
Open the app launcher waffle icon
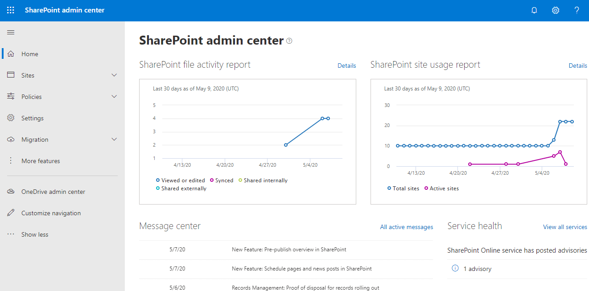click(11, 10)
